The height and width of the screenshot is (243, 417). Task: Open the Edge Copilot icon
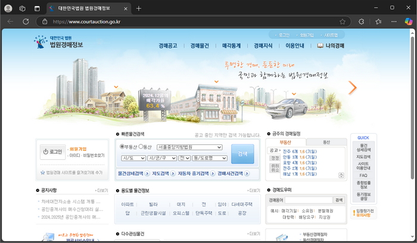[x=408, y=21]
